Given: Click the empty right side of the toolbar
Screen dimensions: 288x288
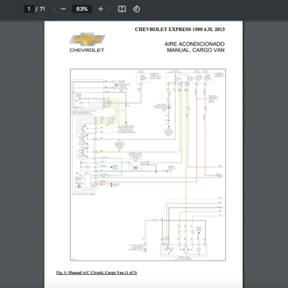Looking at the screenshot, I should pyautogui.click(x=216, y=9).
